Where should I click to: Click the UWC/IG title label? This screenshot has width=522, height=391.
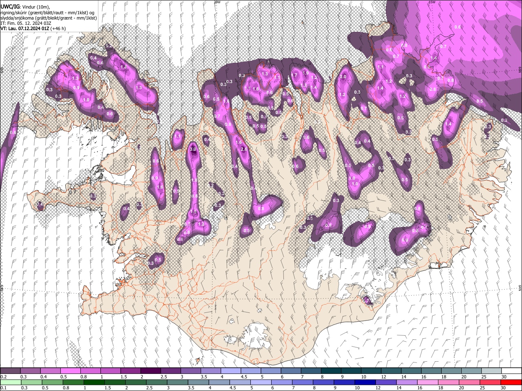(x=10, y=7)
